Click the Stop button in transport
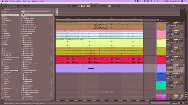The width and height of the screenshot is (188, 105). 82,6
